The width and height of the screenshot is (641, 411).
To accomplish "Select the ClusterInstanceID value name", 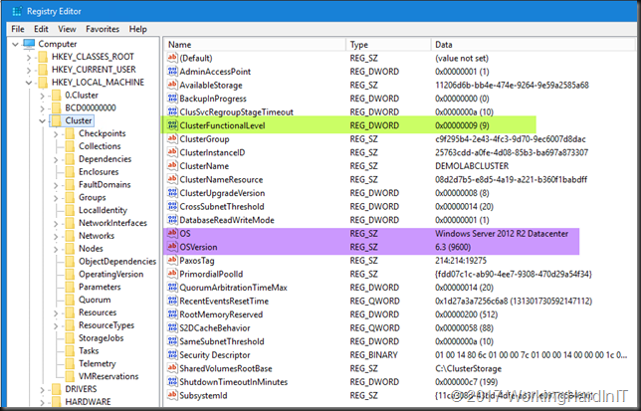I will point(212,153).
